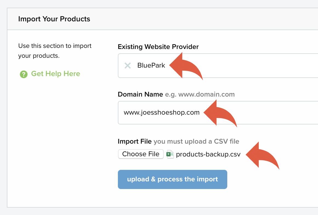Select the BluePark value in the provider box

[151, 65]
